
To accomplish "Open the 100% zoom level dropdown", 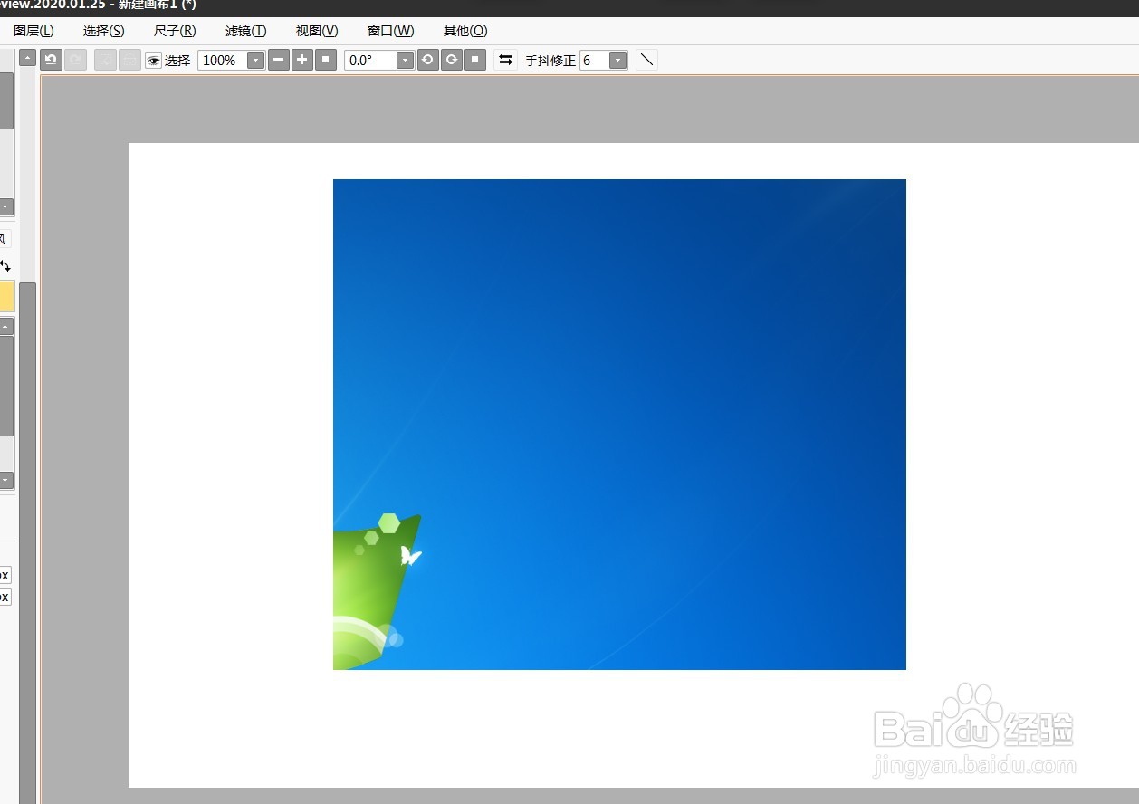I will pyautogui.click(x=256, y=61).
